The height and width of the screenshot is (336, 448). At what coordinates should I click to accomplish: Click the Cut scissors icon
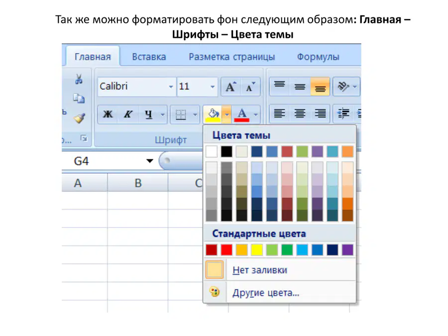point(79,79)
